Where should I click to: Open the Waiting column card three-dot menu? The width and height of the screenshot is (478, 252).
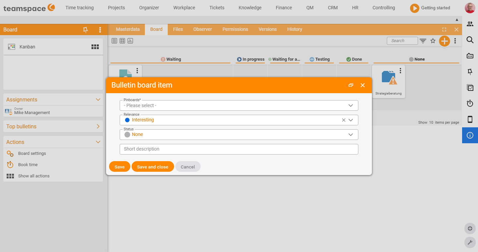click(x=137, y=71)
